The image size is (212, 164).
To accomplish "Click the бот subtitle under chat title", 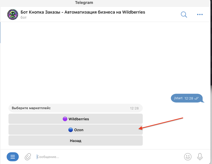I will [x=24, y=18].
